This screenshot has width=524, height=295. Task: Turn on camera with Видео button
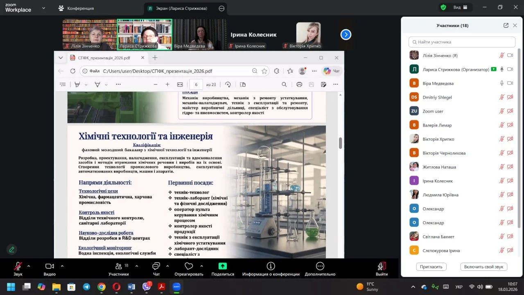[x=50, y=269]
